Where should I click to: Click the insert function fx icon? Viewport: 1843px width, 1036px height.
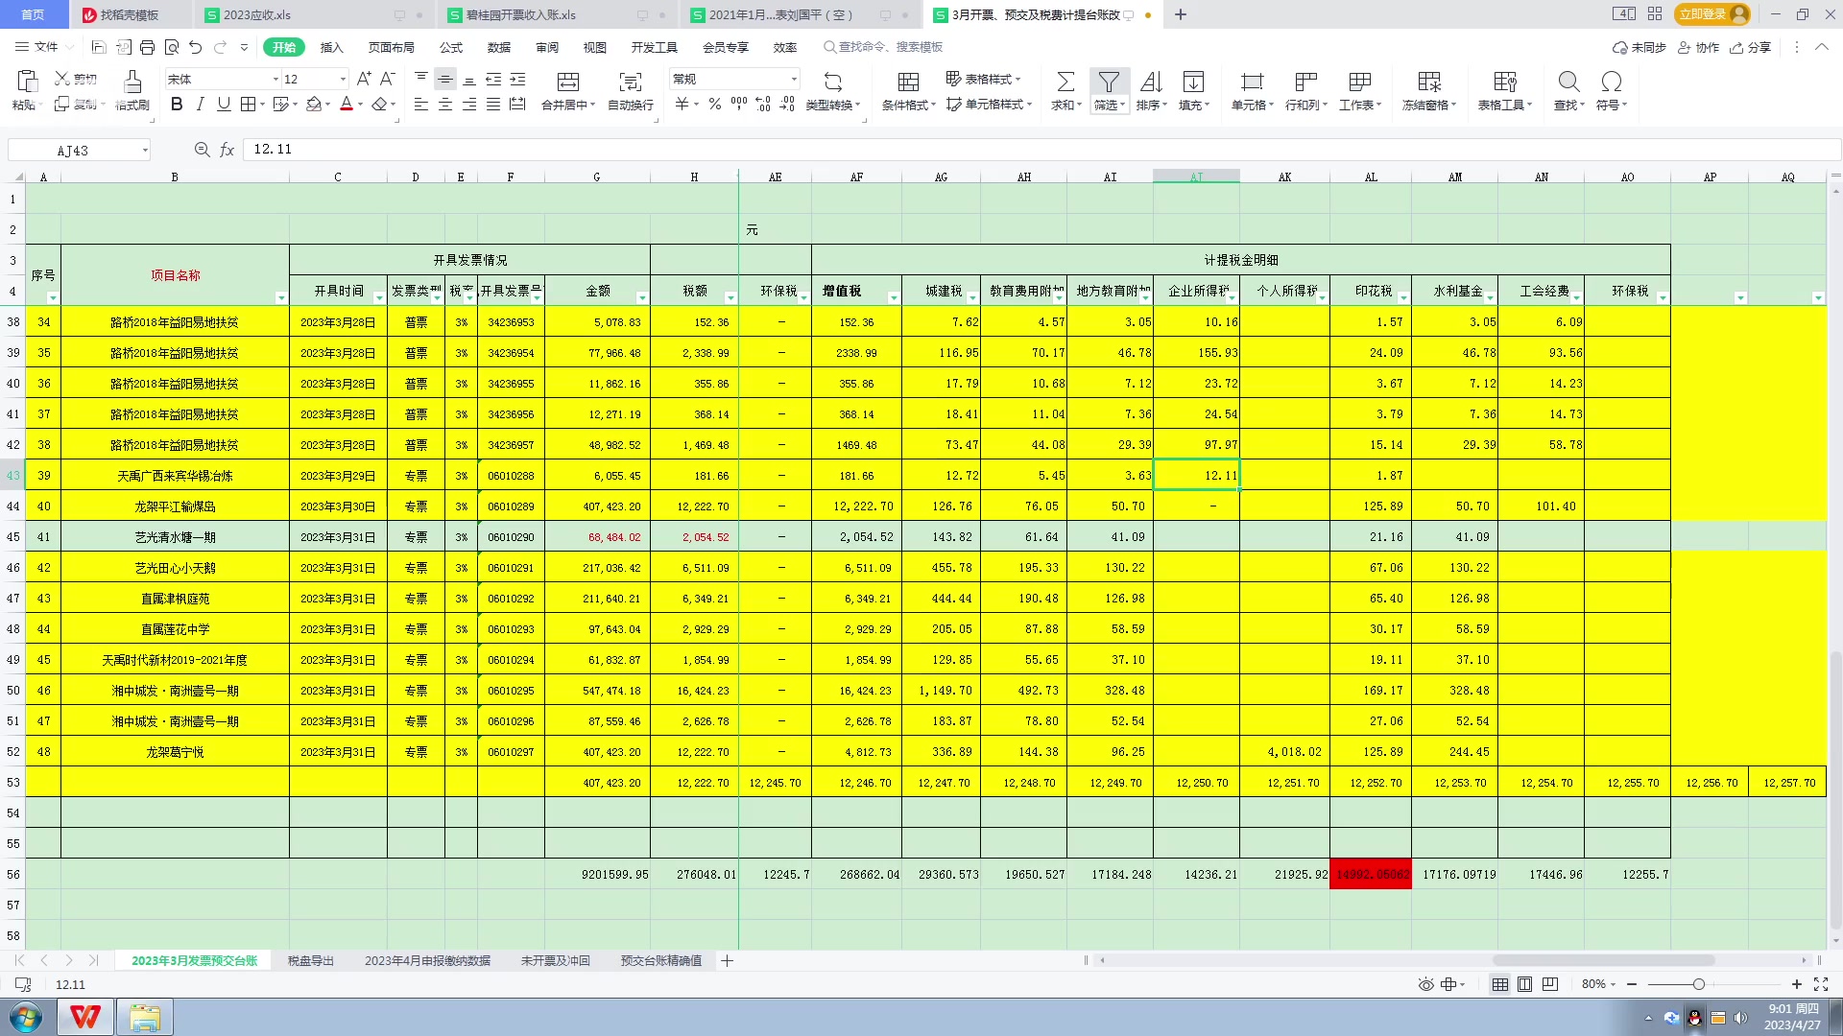pyautogui.click(x=227, y=150)
